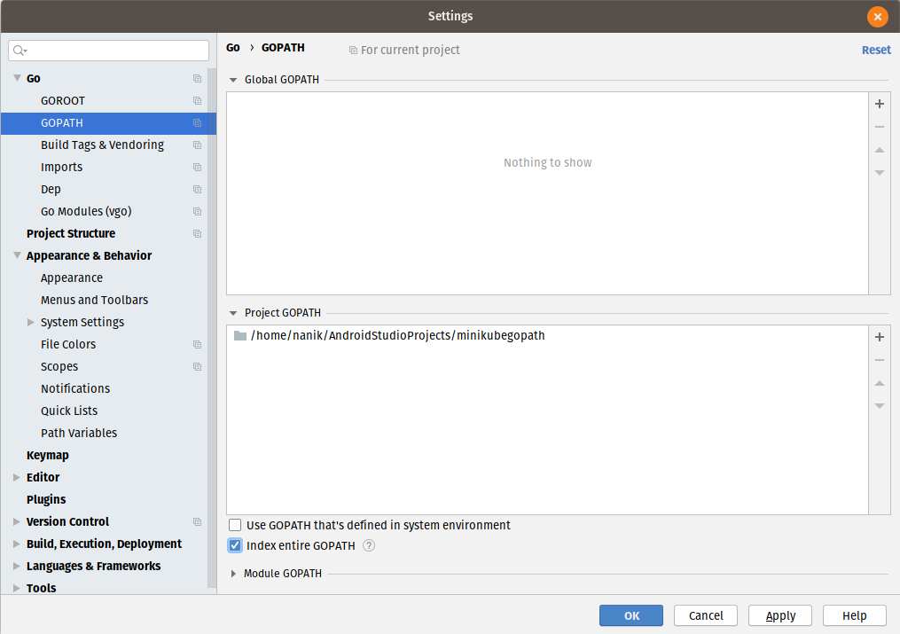Viewport: 900px width, 634px height.
Task: Move Project GOPATH entry up
Action: click(879, 383)
